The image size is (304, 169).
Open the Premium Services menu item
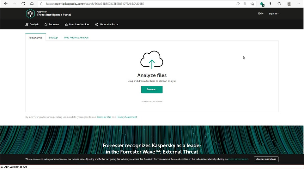[x=77, y=24]
